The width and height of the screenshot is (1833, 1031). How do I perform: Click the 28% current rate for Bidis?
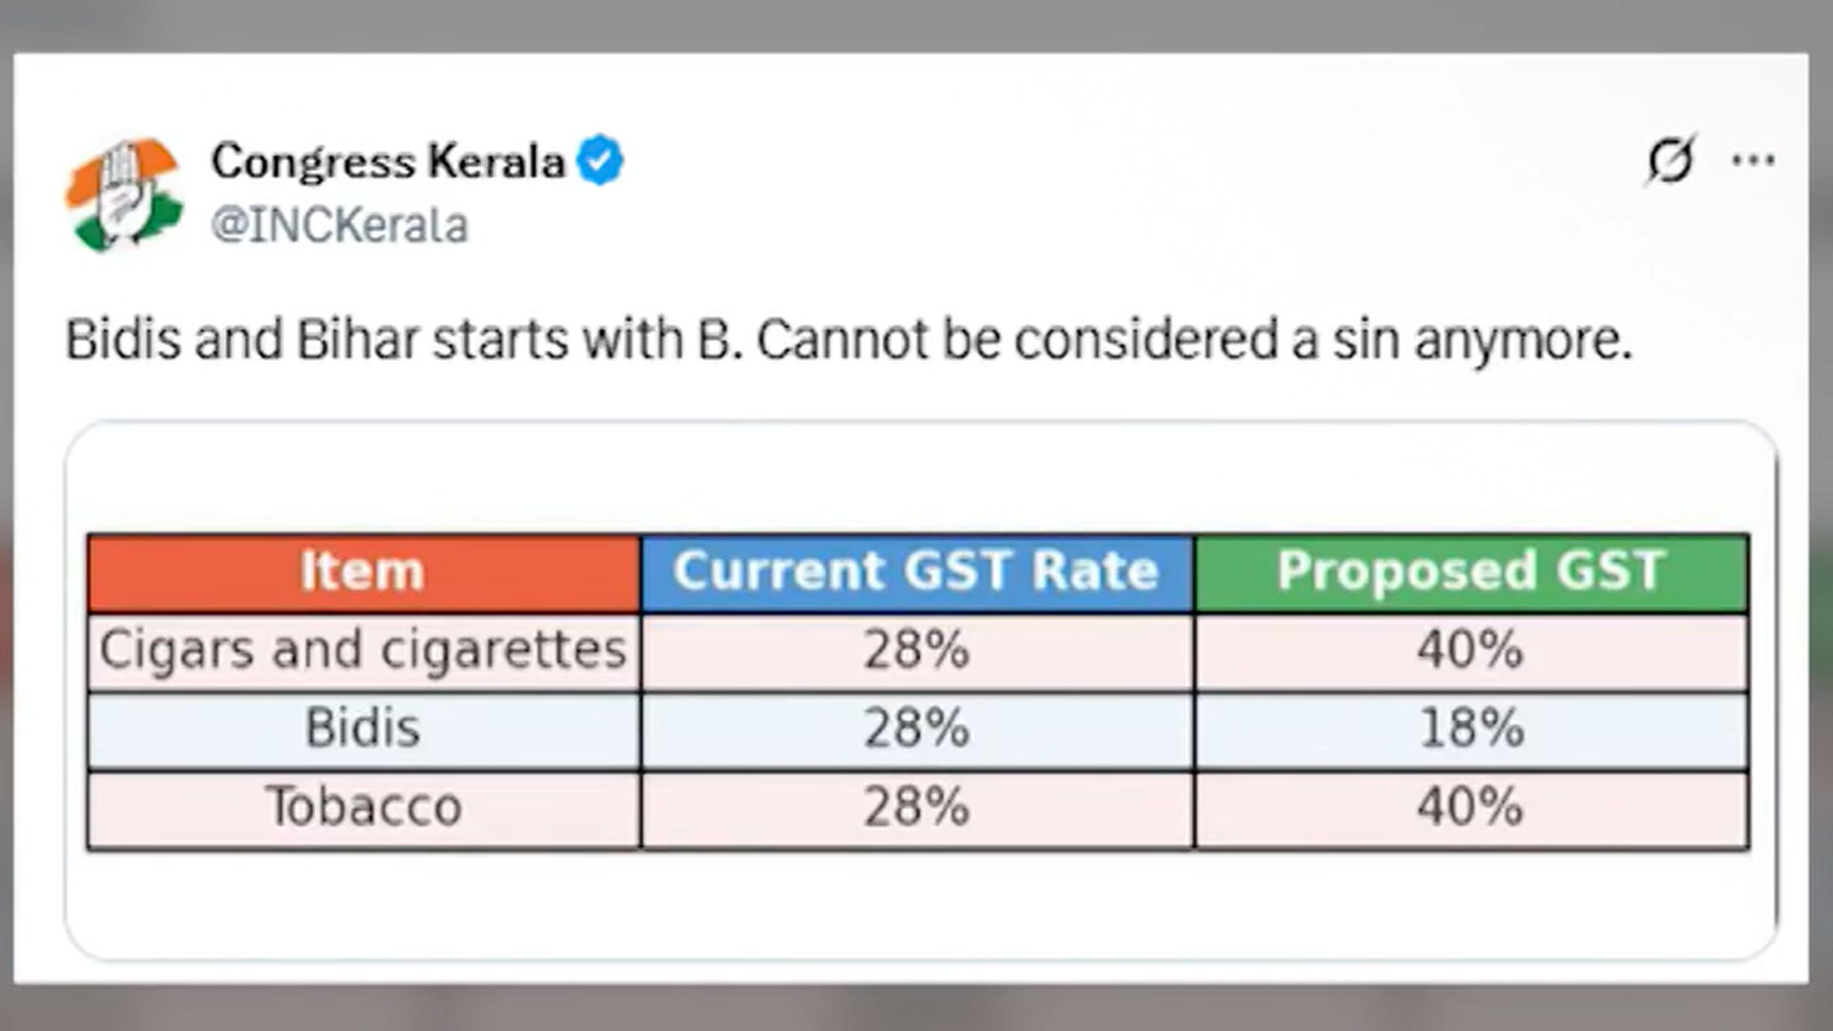(916, 729)
